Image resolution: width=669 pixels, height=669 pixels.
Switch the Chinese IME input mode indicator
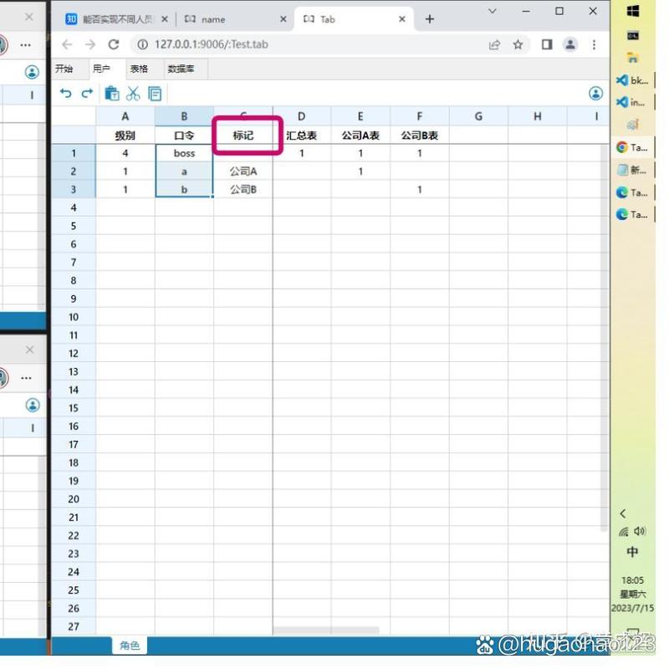[x=631, y=552]
